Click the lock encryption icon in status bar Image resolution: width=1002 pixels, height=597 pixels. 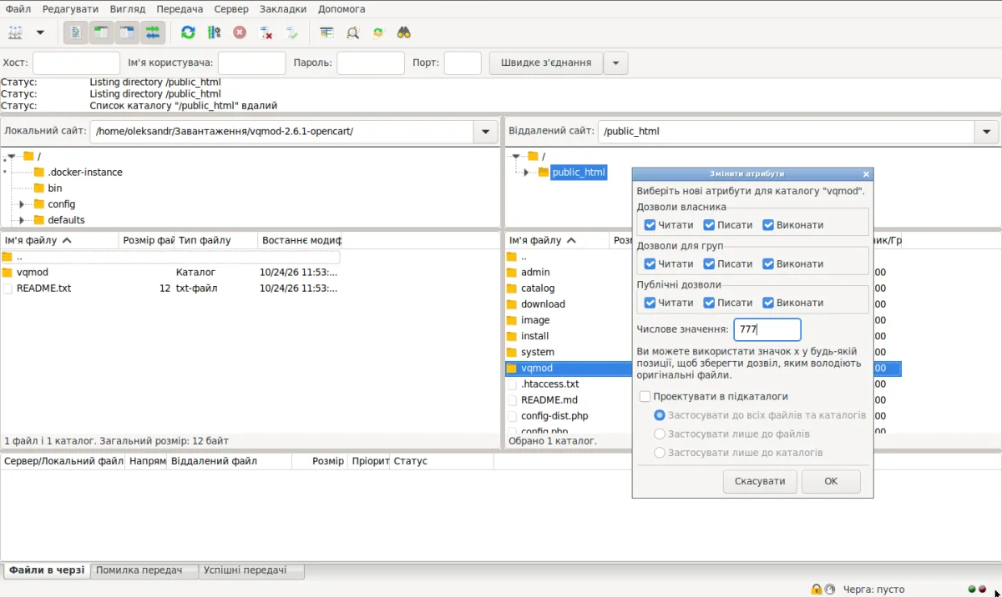(x=816, y=589)
